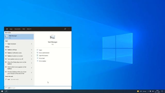Select which icons appear on the taskbar text
The image size is (165, 93).
[x=17, y=68]
